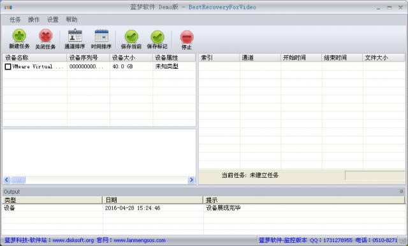Click the 新建任务 green plus icon

pos(19,35)
